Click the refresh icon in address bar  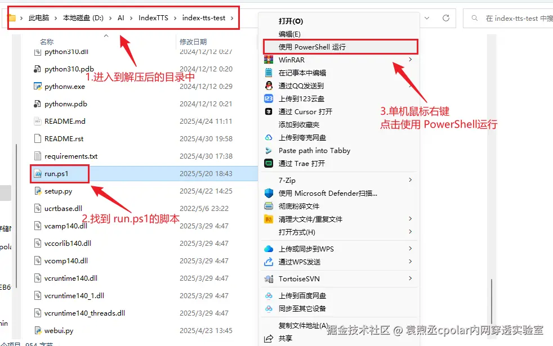point(446,18)
